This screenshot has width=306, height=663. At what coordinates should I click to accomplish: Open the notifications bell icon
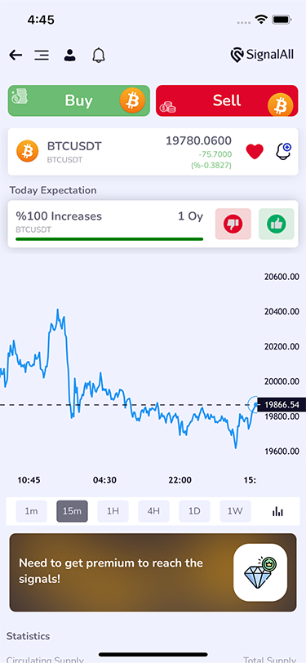coord(99,55)
